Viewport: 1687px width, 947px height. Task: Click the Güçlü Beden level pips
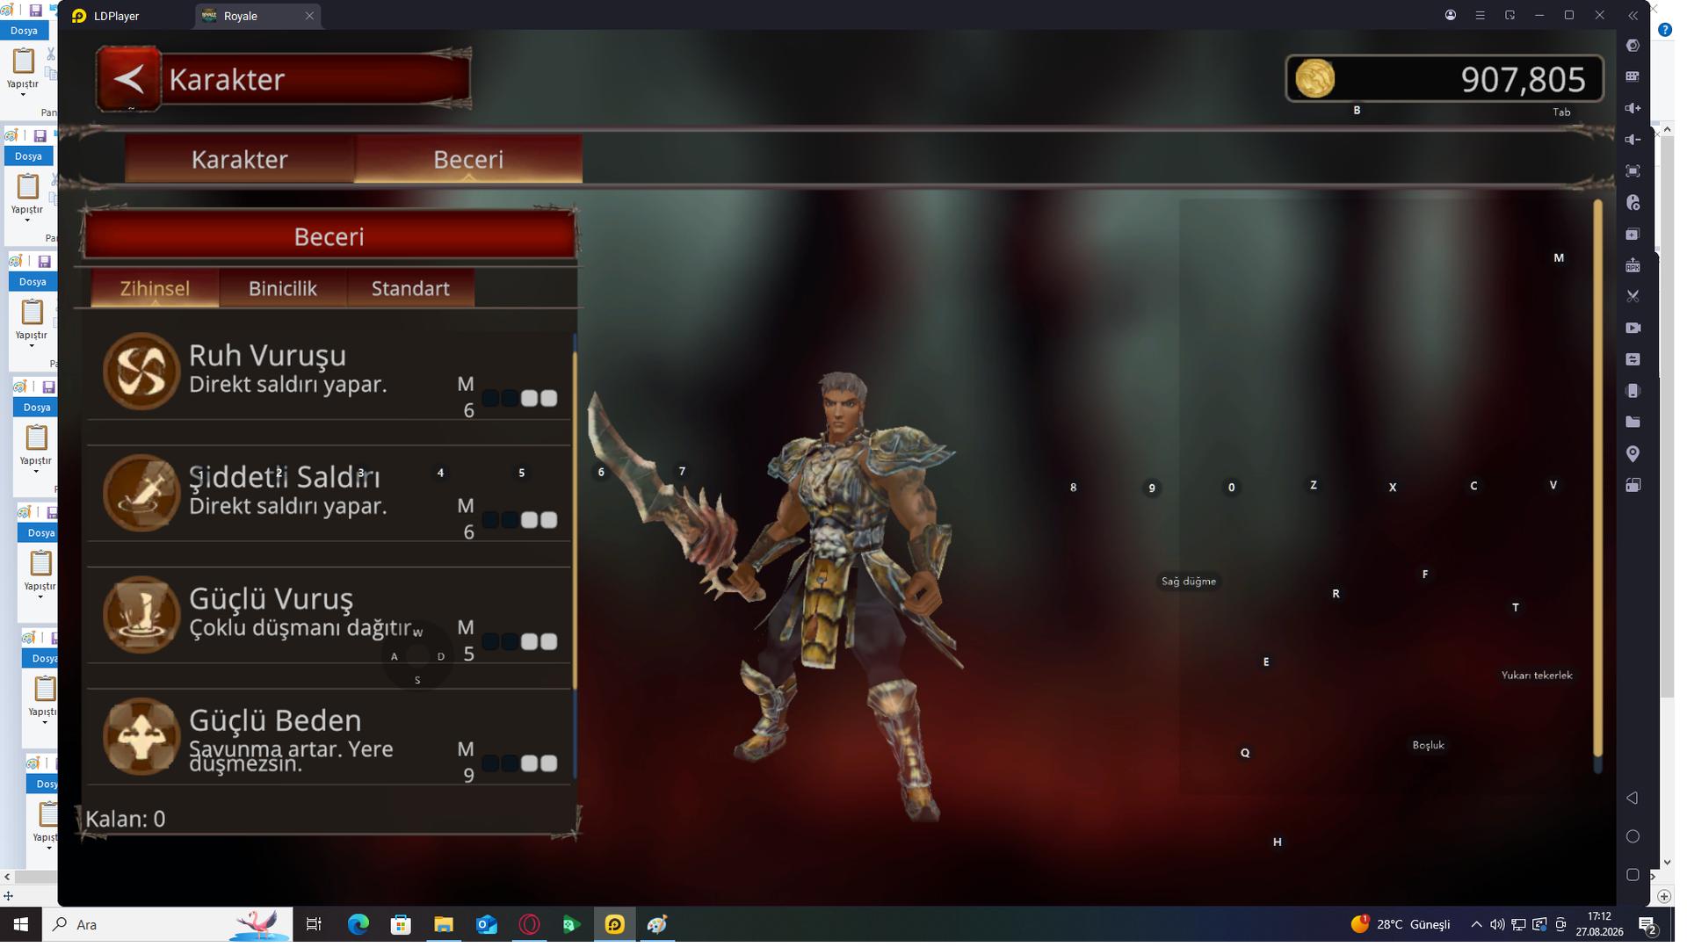point(519,763)
